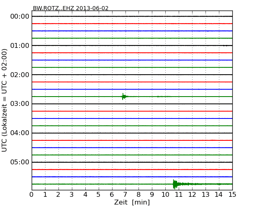Click the '4' tick label on the minute axis
The height and width of the screenshot is (211, 264).
tap(85, 194)
